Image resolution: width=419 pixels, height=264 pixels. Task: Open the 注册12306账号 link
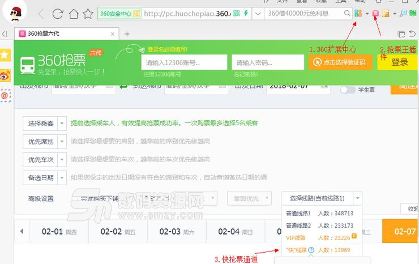pos(162,75)
